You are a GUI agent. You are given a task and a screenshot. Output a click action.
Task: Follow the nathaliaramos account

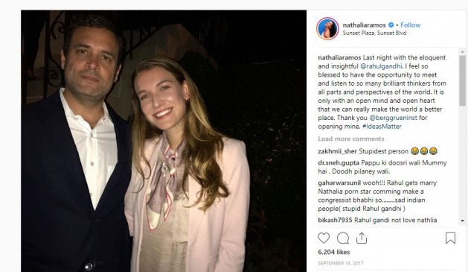[410, 25]
